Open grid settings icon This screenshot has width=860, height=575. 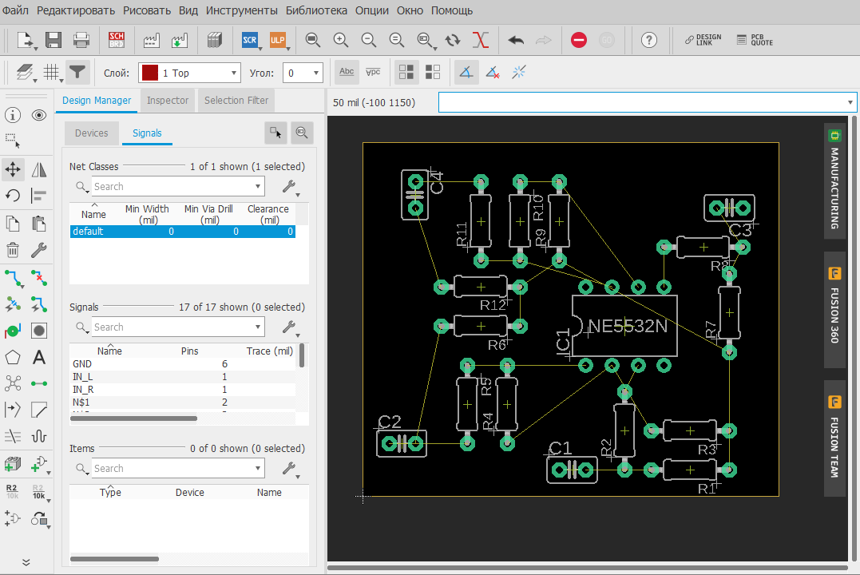pyautogui.click(x=53, y=73)
